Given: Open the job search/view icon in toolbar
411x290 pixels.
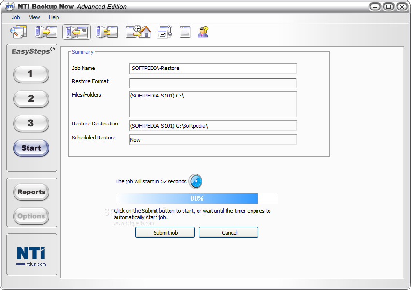Looking at the screenshot, I should (18, 32).
